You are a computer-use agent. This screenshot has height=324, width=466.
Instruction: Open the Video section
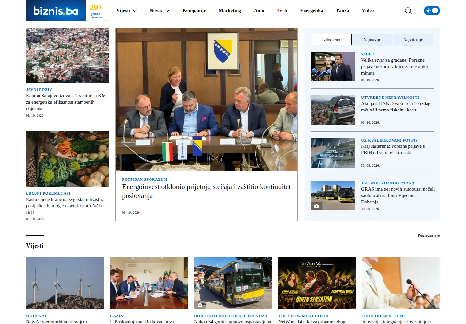[x=368, y=11]
